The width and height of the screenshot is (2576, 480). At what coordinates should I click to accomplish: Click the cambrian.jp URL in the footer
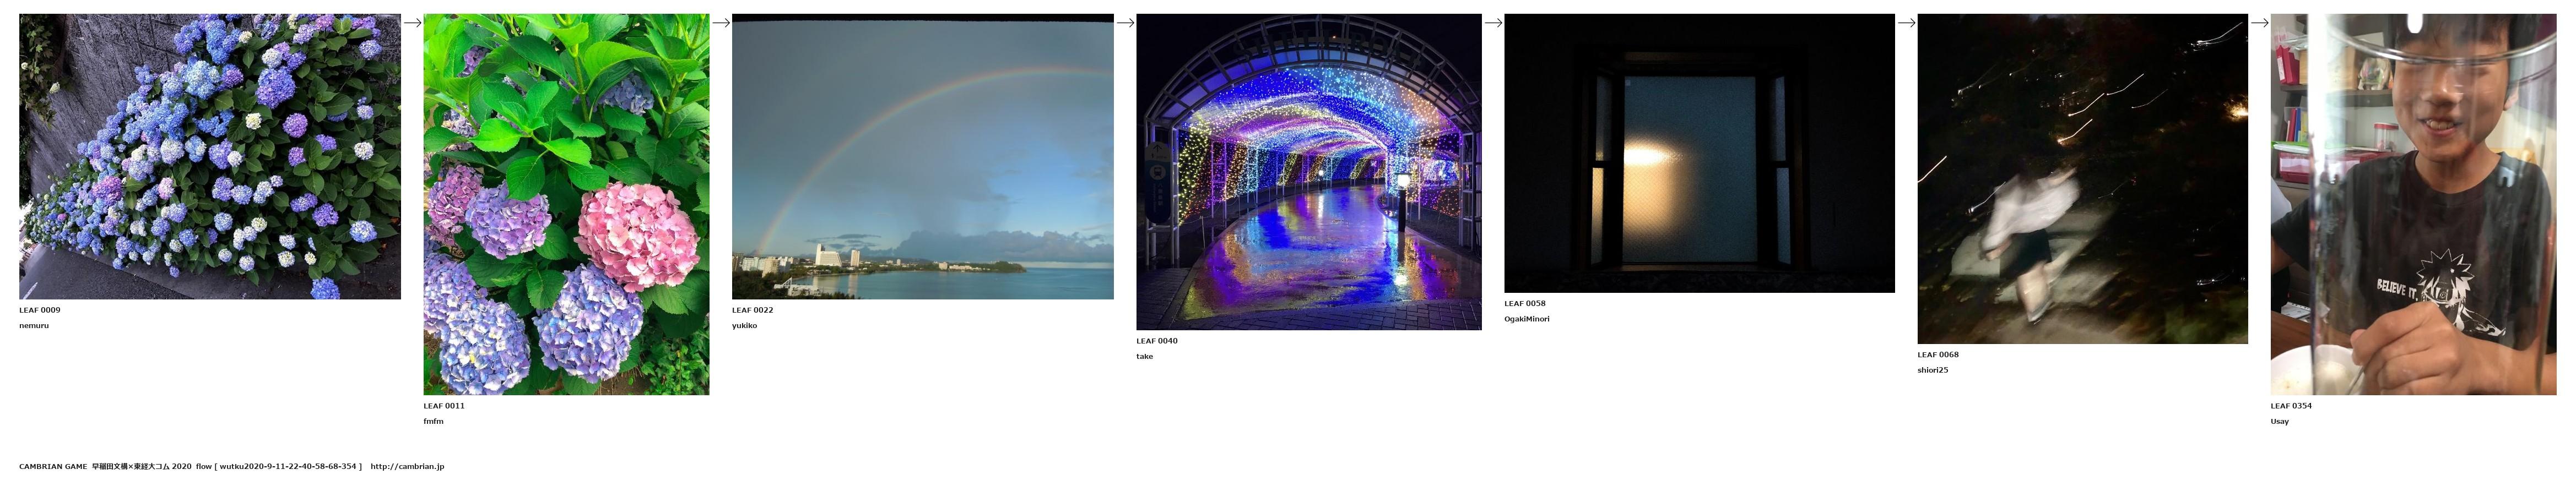point(407,466)
